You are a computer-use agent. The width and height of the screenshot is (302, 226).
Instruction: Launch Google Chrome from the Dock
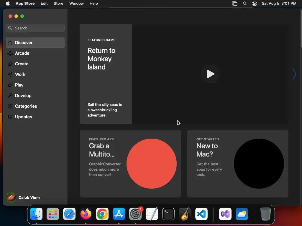(102, 214)
